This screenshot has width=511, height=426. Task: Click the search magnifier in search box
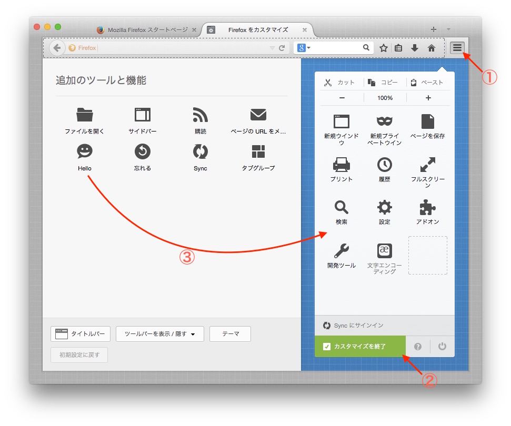(x=366, y=47)
